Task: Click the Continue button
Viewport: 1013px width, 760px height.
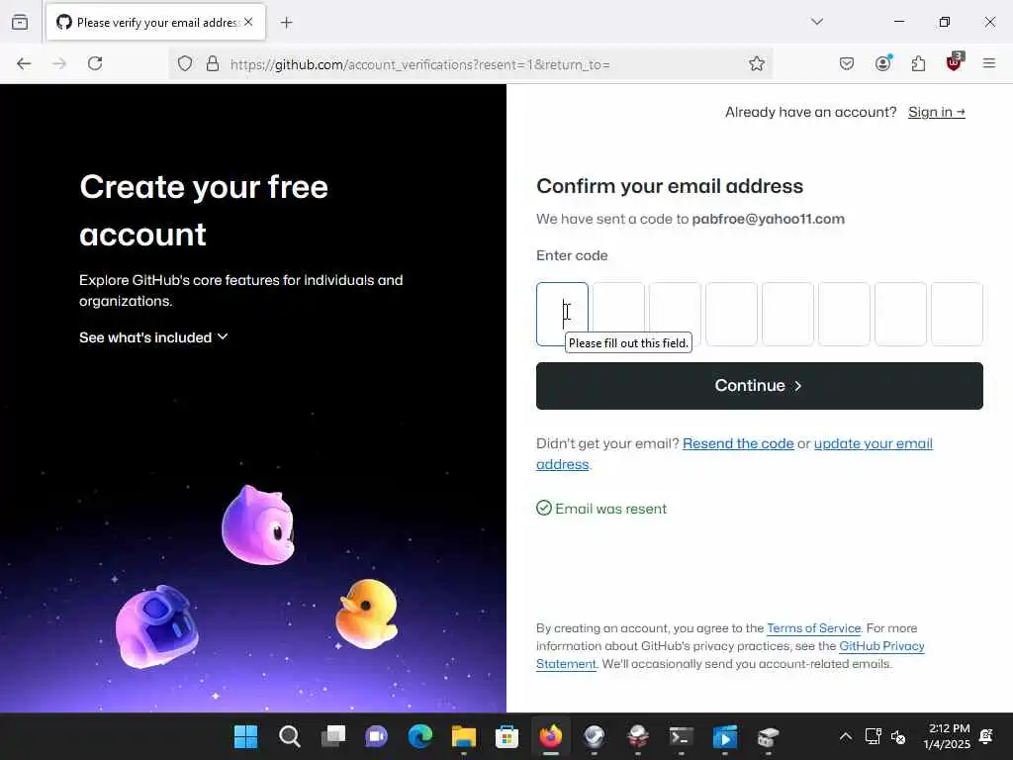Action: (759, 386)
